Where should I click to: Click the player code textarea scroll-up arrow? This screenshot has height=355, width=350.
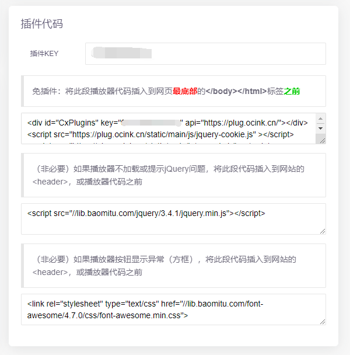pos(321,119)
